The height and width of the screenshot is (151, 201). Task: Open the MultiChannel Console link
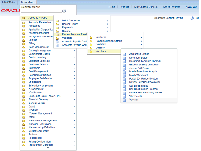[x=146, y=7]
